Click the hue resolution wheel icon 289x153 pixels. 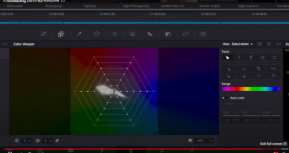click(17, 141)
